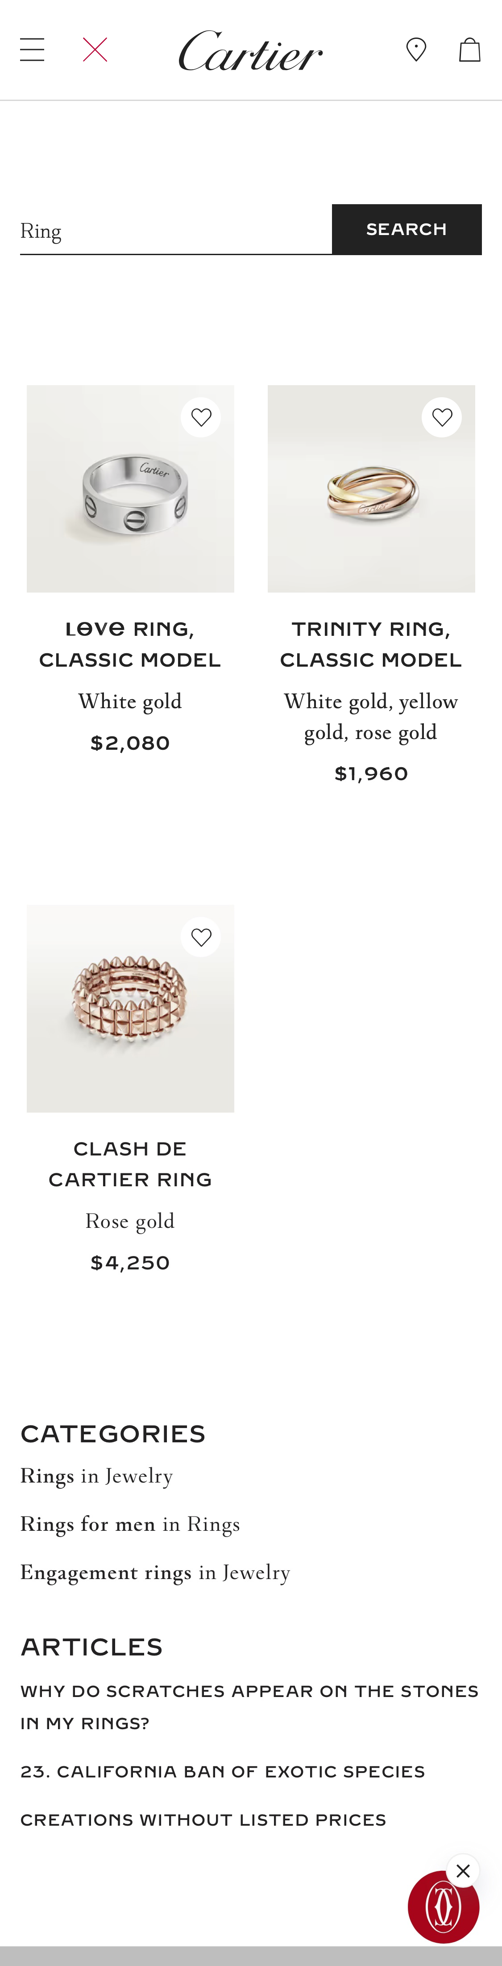This screenshot has width=502, height=1966.
Task: Open the shopping bag
Action: click(469, 50)
